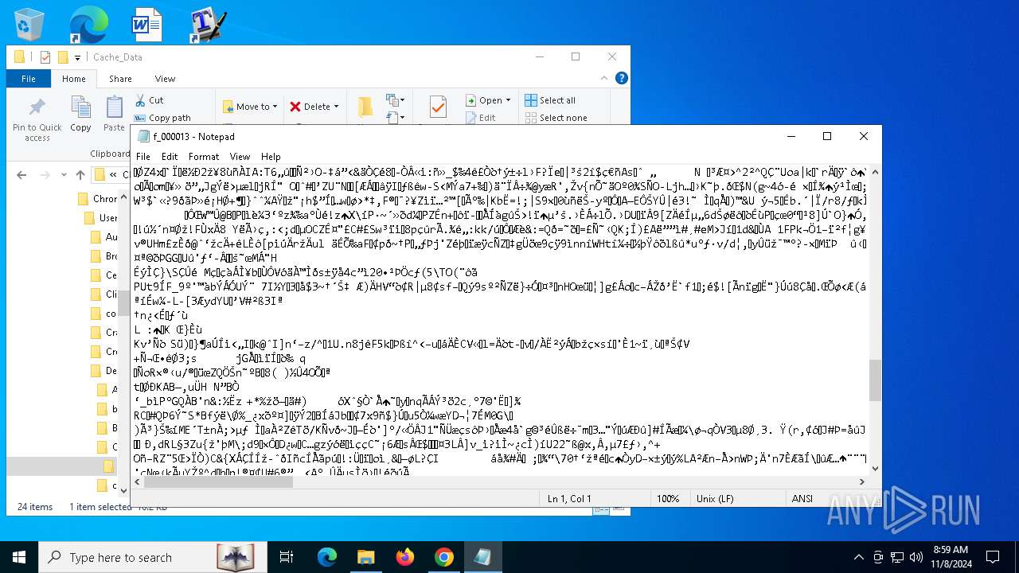Click the Notepad taskbar icon
Viewport: 1019px width, 573px height.
tap(482, 557)
